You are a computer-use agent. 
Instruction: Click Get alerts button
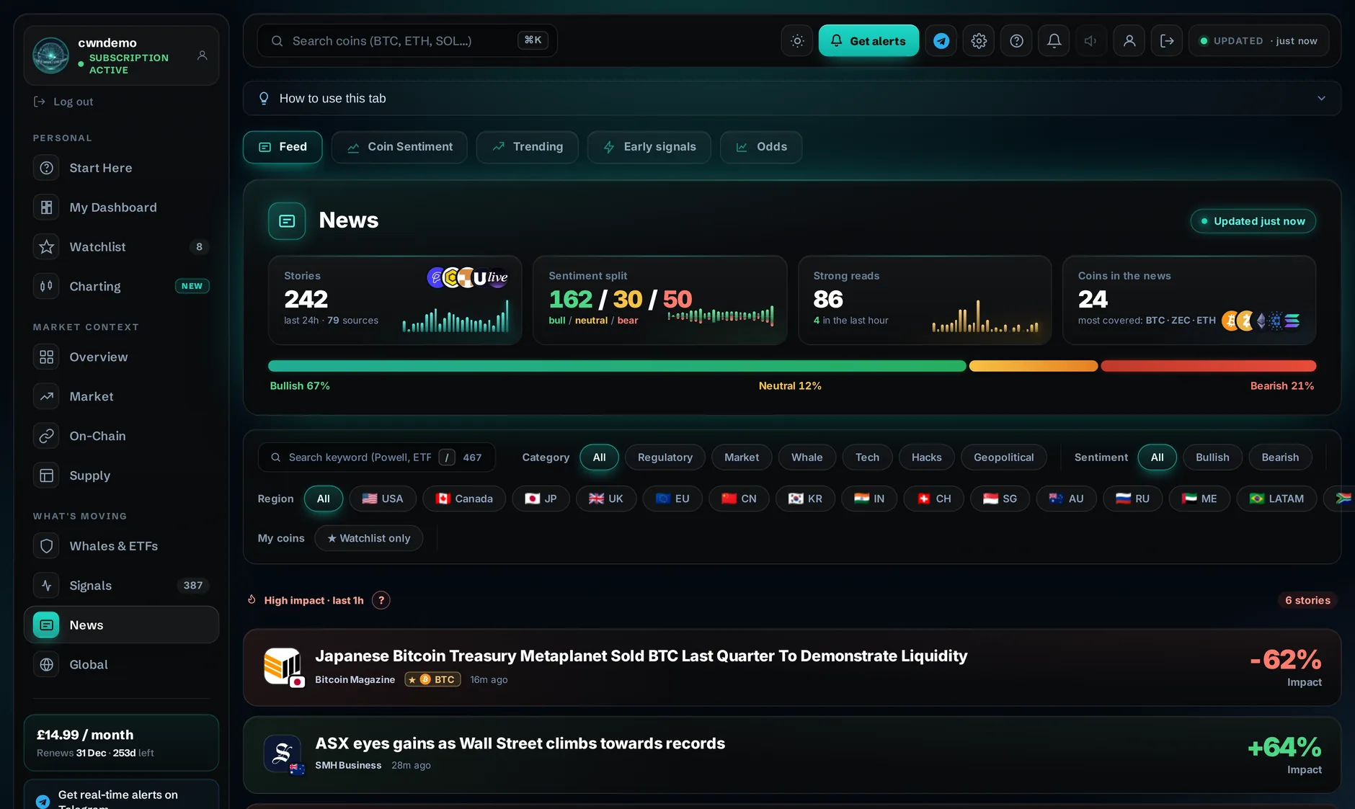tap(868, 41)
